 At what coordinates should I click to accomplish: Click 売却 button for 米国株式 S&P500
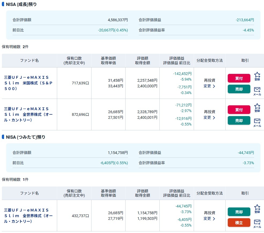tap(239, 89)
